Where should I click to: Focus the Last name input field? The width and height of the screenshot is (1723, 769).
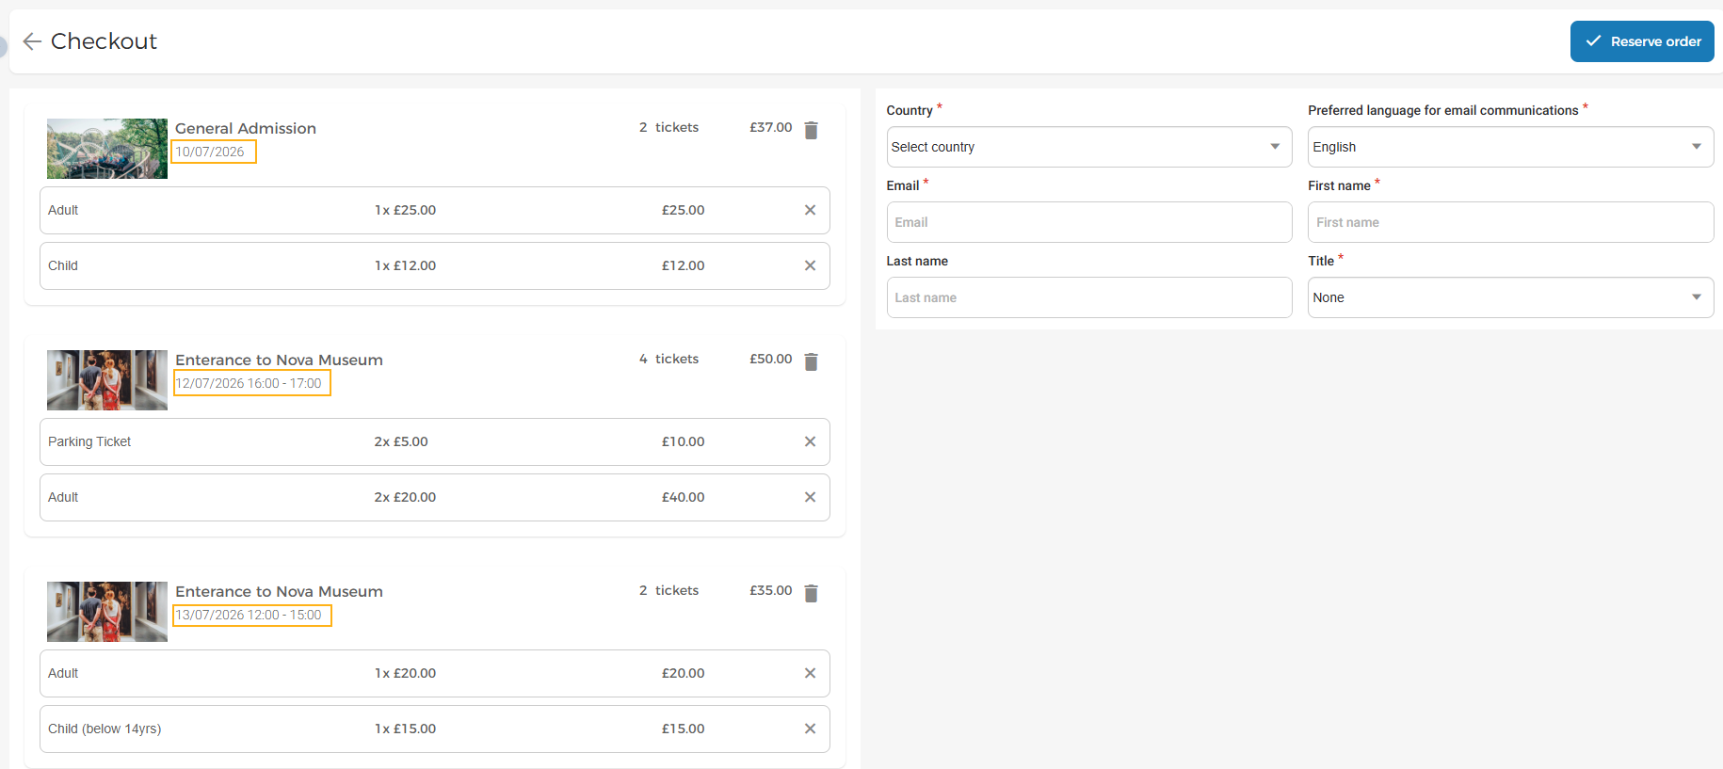pos(1089,297)
